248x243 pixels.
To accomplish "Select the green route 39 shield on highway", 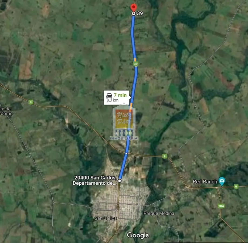I will click(x=135, y=64).
